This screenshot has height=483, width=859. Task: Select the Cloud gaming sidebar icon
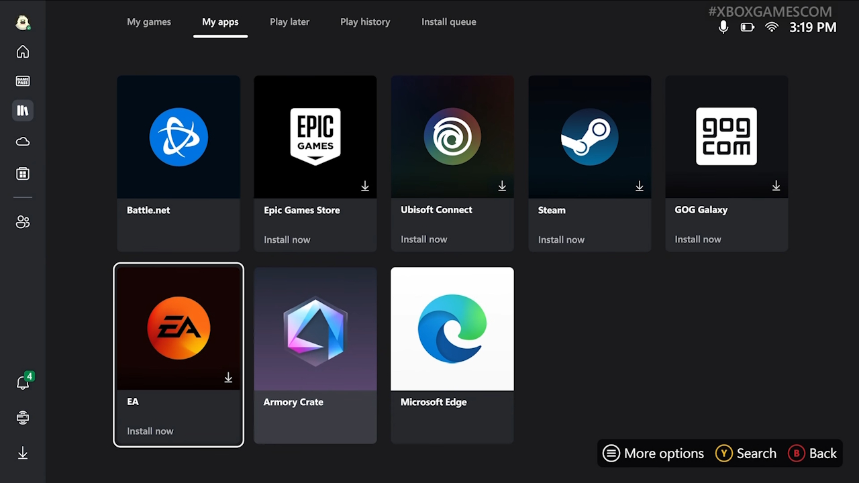coord(23,142)
